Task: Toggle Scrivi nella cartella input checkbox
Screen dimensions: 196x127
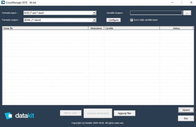Action: pyautogui.click(x=131, y=20)
